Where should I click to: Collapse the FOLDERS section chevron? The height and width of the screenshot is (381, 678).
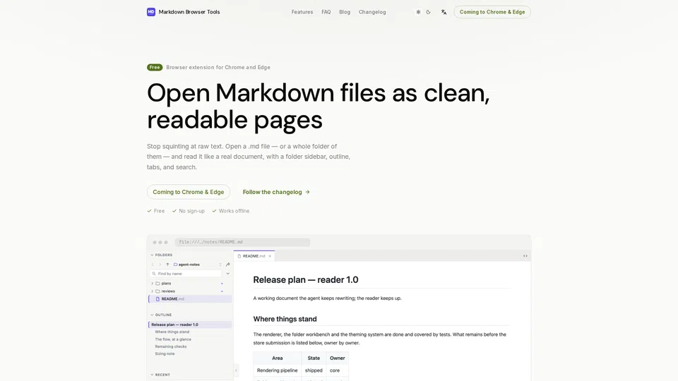pyautogui.click(x=152, y=255)
